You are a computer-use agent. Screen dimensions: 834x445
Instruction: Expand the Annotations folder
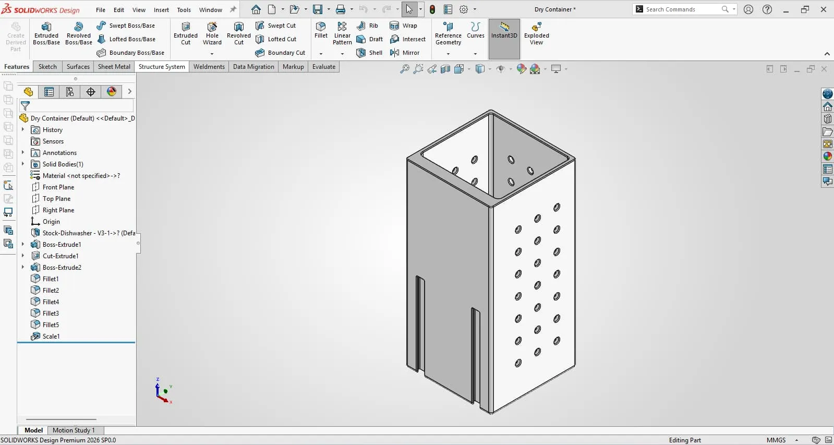click(22, 153)
